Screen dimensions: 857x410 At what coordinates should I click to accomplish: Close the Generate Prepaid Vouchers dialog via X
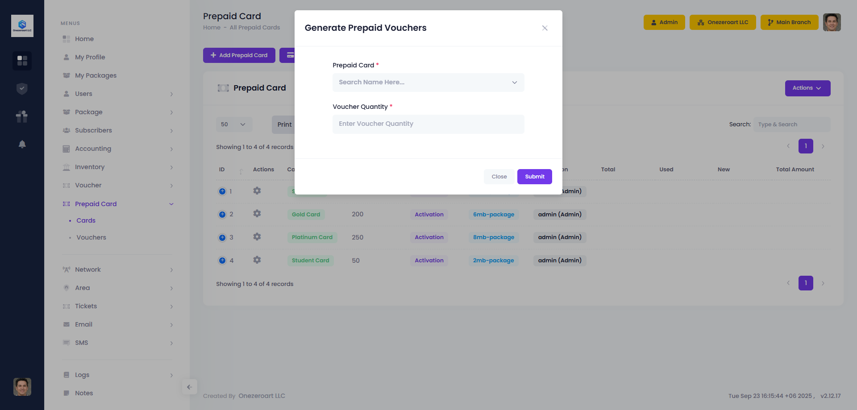545,28
